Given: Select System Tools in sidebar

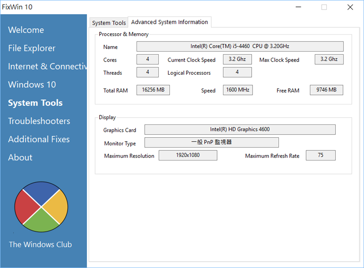Looking at the screenshot, I should click(x=35, y=103).
